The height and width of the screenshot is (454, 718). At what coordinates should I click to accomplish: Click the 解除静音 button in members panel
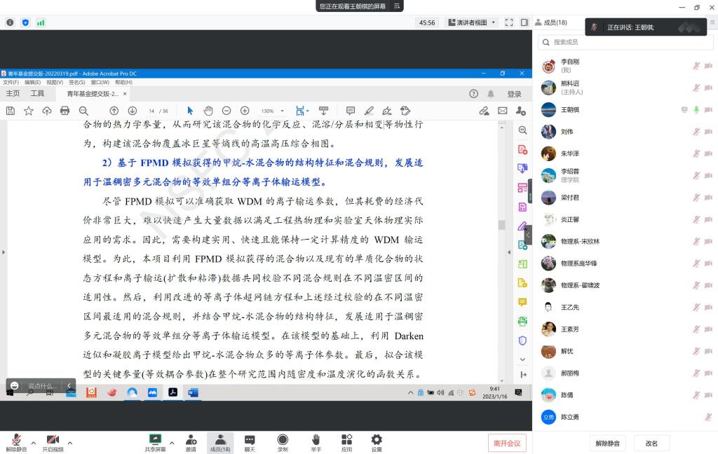[x=607, y=443]
